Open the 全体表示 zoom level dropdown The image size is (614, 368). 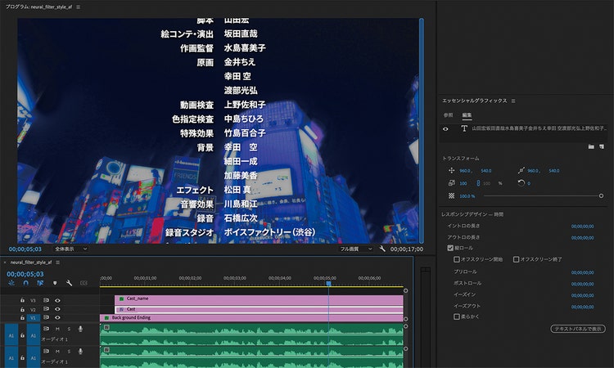(x=71, y=249)
